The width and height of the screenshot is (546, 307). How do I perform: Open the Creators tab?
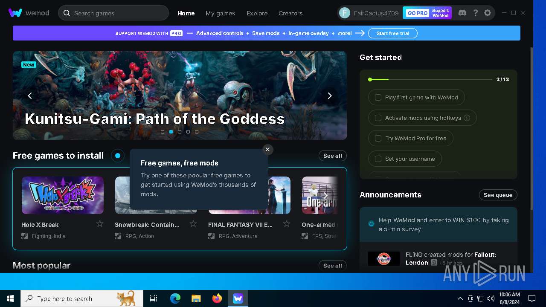tap(290, 13)
